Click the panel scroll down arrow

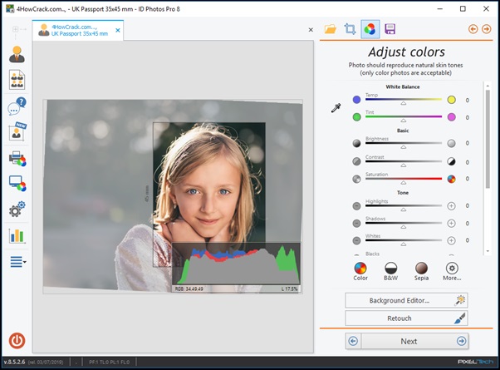(x=488, y=251)
